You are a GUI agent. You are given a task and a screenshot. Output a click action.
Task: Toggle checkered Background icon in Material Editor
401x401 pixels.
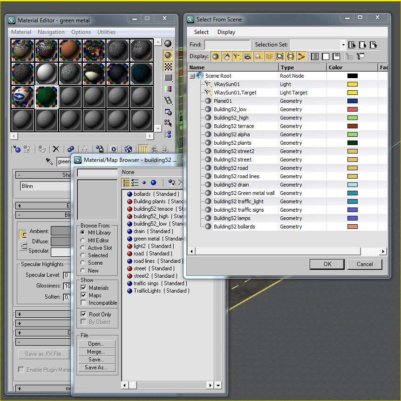click(168, 67)
